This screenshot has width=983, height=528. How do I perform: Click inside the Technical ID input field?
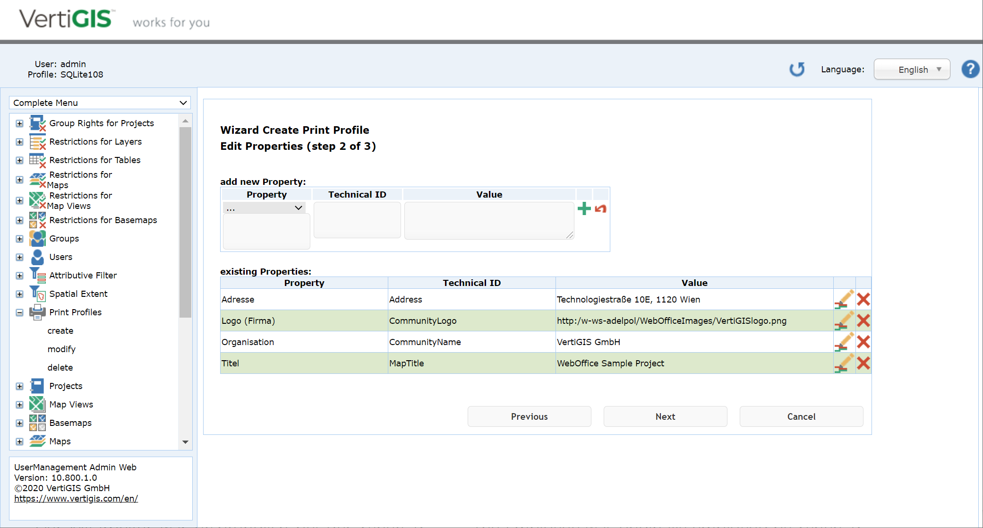tap(357, 220)
